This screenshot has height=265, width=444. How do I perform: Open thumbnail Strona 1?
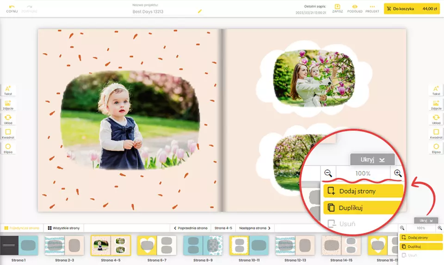[18, 246]
